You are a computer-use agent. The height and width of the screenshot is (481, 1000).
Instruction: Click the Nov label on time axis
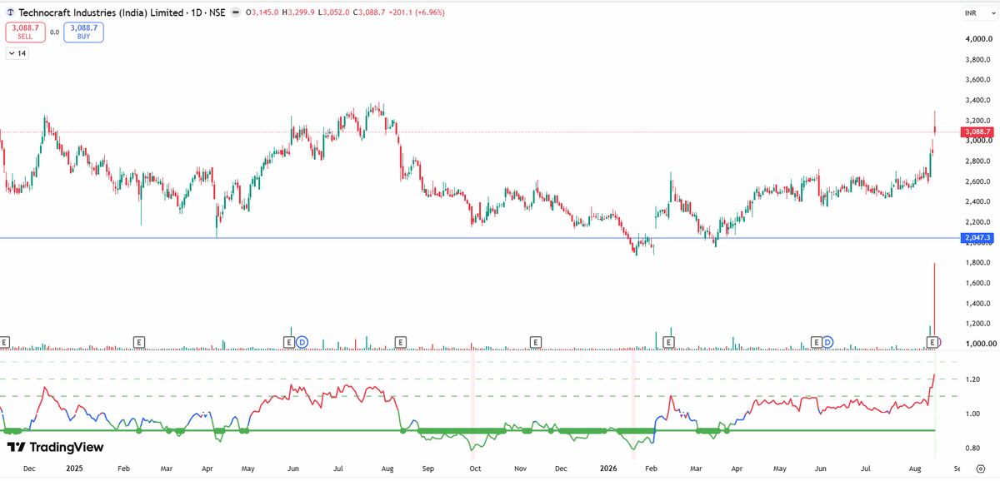click(521, 469)
